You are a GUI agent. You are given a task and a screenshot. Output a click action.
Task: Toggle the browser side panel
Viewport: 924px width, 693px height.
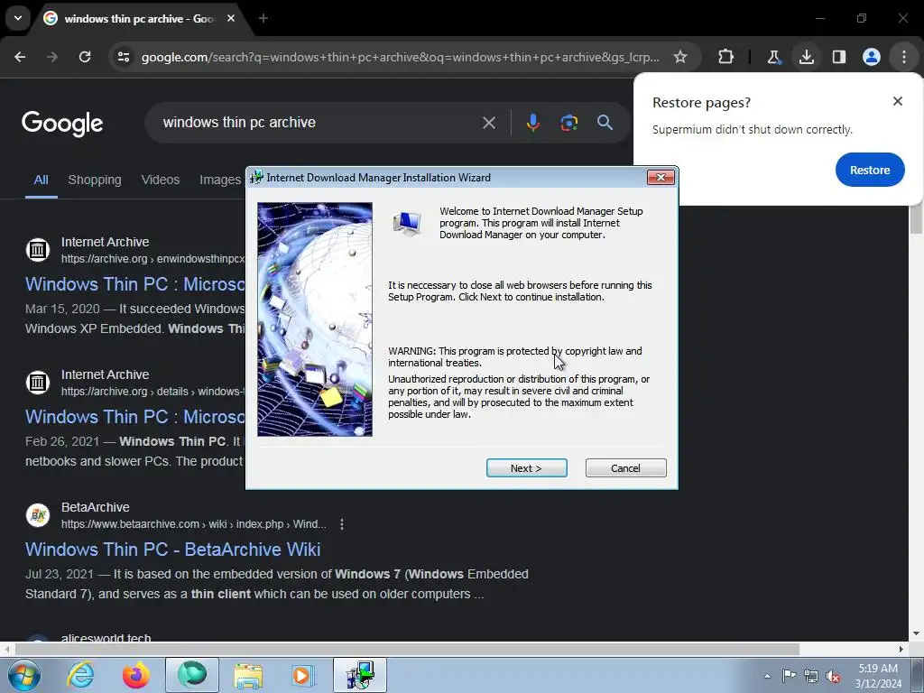[x=838, y=57]
